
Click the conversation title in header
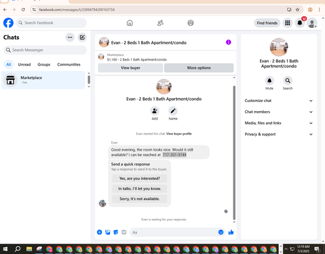click(x=149, y=43)
